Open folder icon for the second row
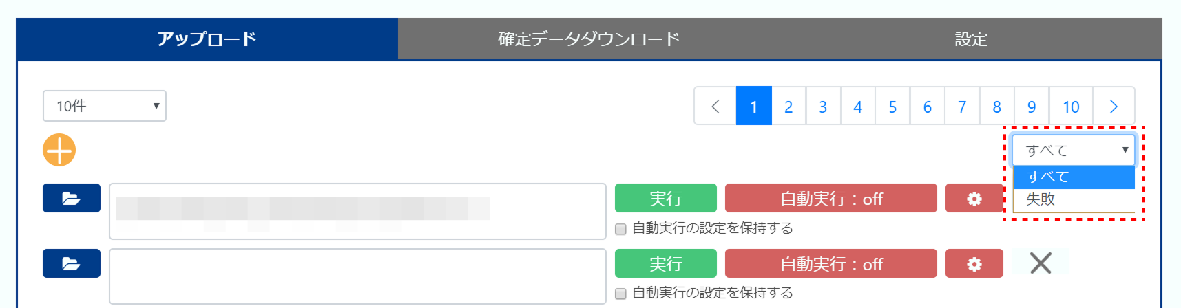Screen dimensions: 1181x308 72,263
